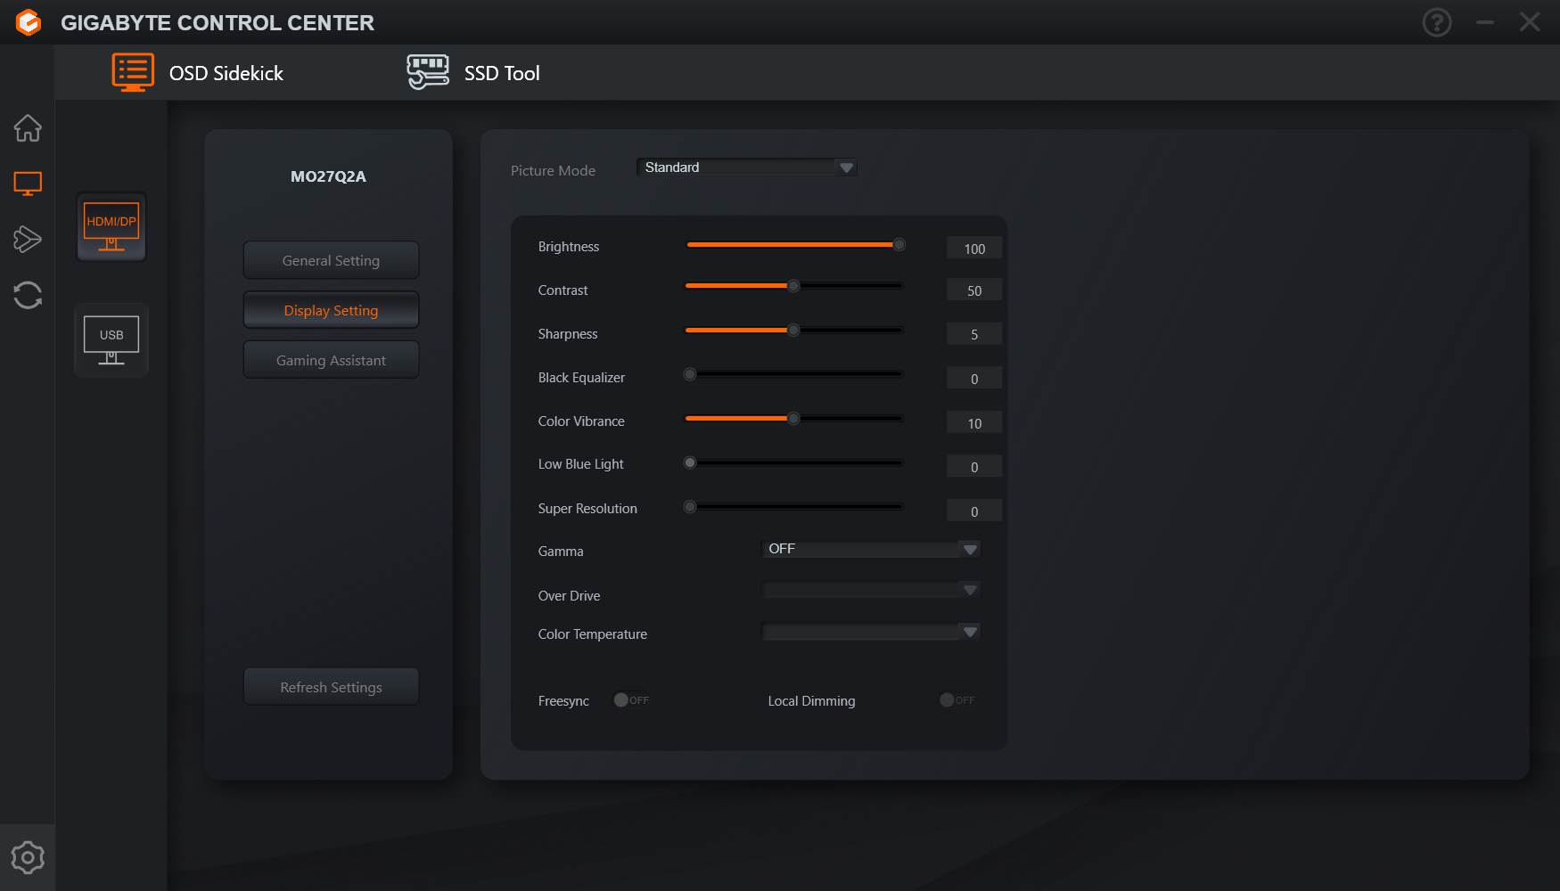Click the Gigabyte logo icon

pyautogui.click(x=29, y=22)
